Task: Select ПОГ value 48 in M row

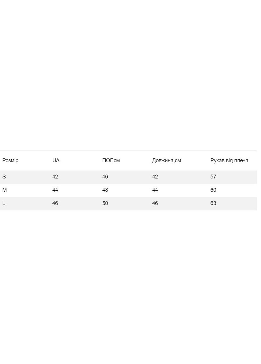Action: [x=105, y=190]
